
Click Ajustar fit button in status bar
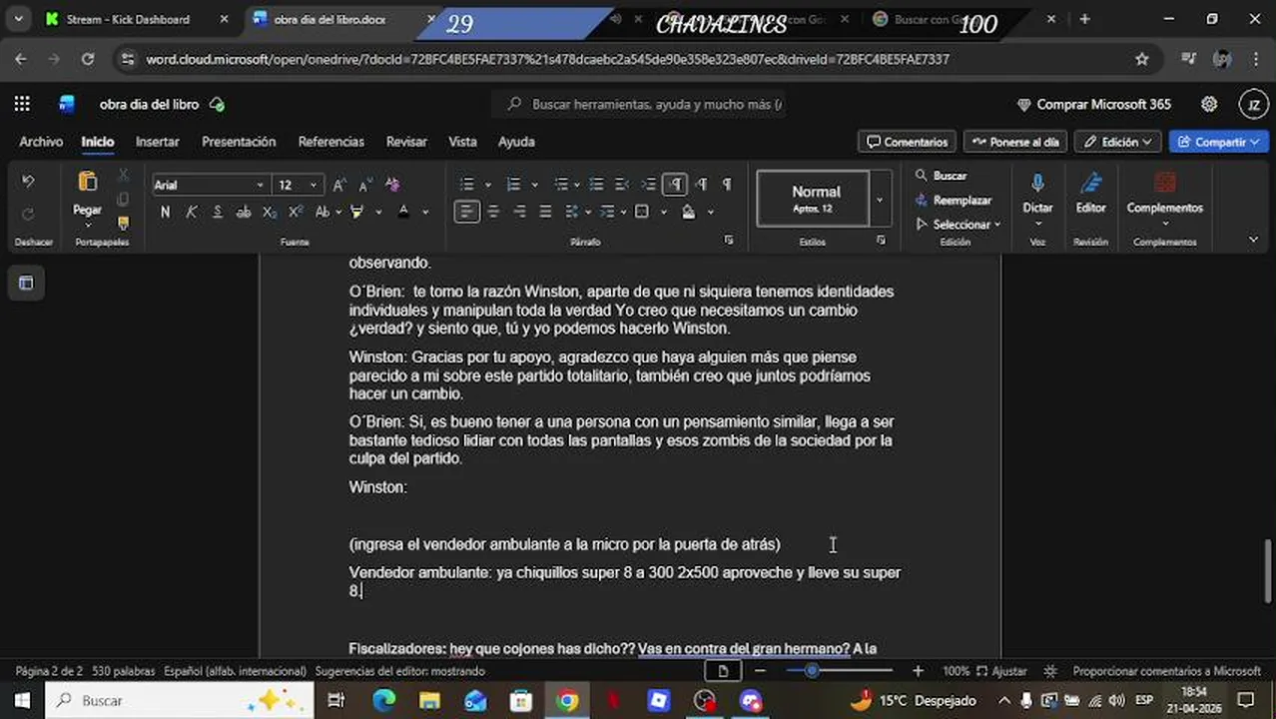pyautogui.click(x=1001, y=671)
